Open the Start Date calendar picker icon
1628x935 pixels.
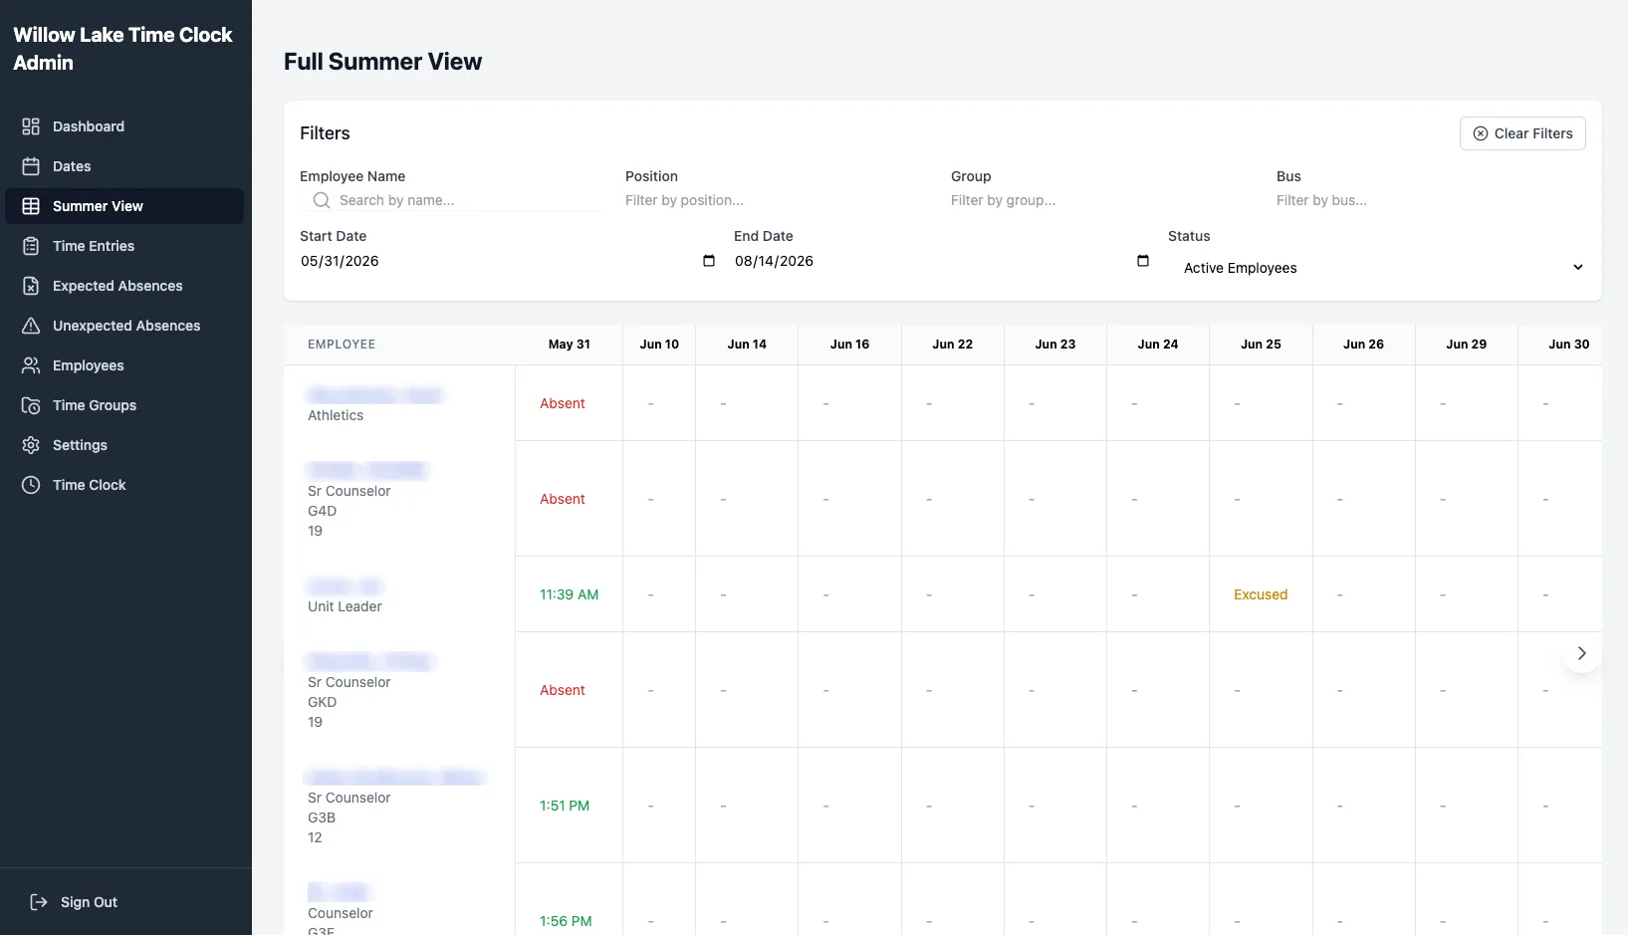(709, 261)
